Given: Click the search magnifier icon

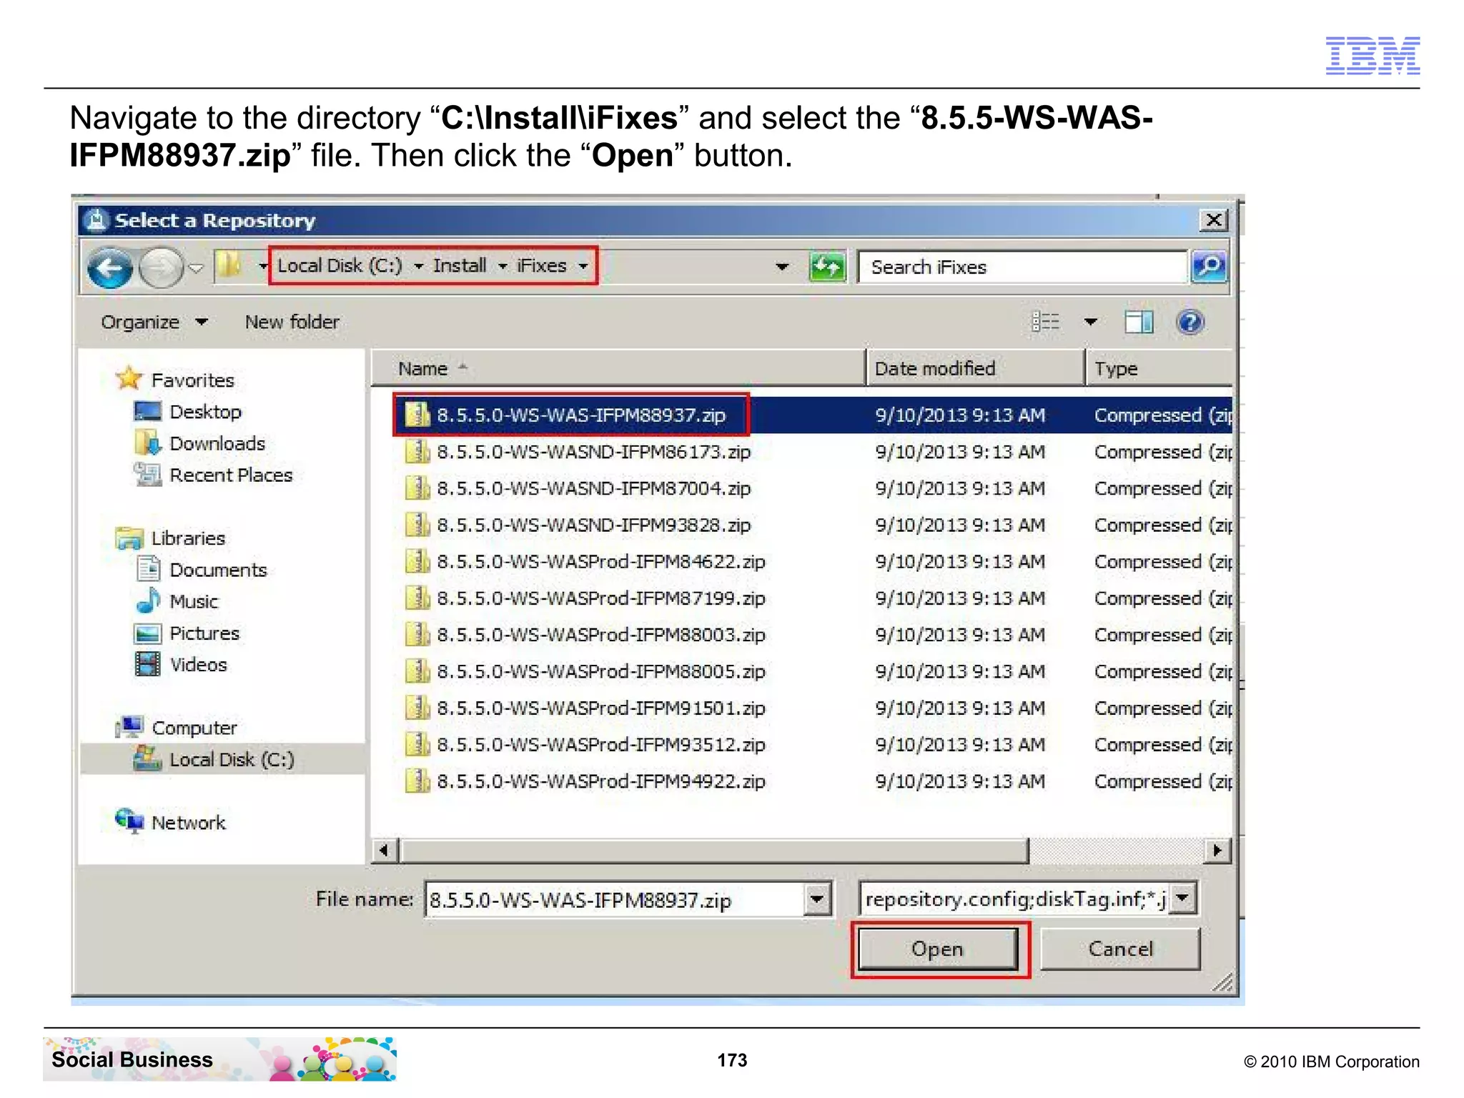Looking at the screenshot, I should click(x=1210, y=267).
